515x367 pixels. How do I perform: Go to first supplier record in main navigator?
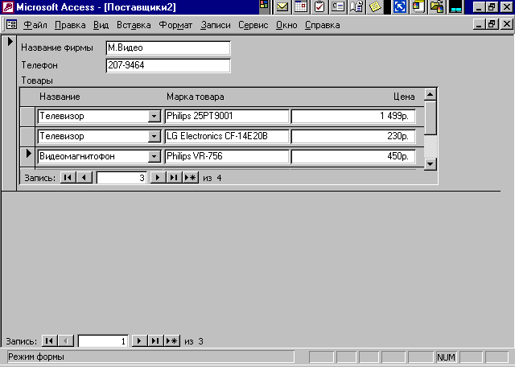pyautogui.click(x=50, y=341)
